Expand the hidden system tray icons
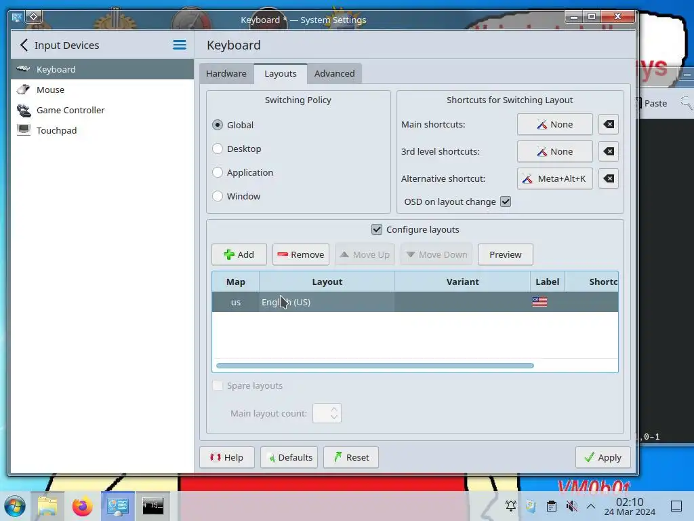Image resolution: width=694 pixels, height=521 pixels. [591, 505]
